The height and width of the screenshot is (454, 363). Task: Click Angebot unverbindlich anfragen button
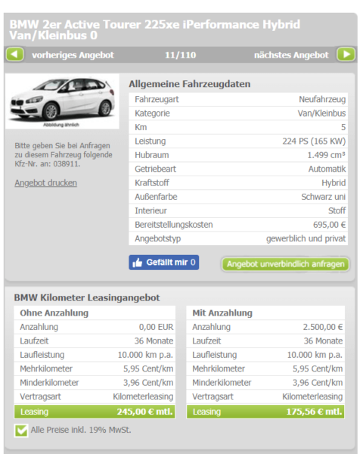click(285, 264)
